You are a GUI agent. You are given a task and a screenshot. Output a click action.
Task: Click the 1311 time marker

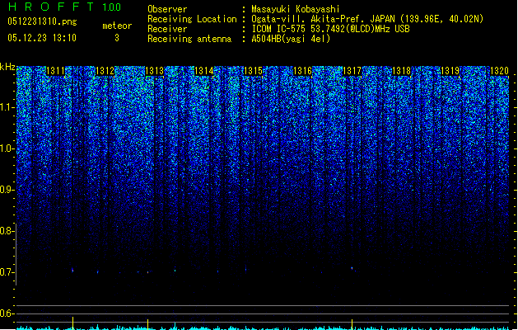tap(55, 71)
